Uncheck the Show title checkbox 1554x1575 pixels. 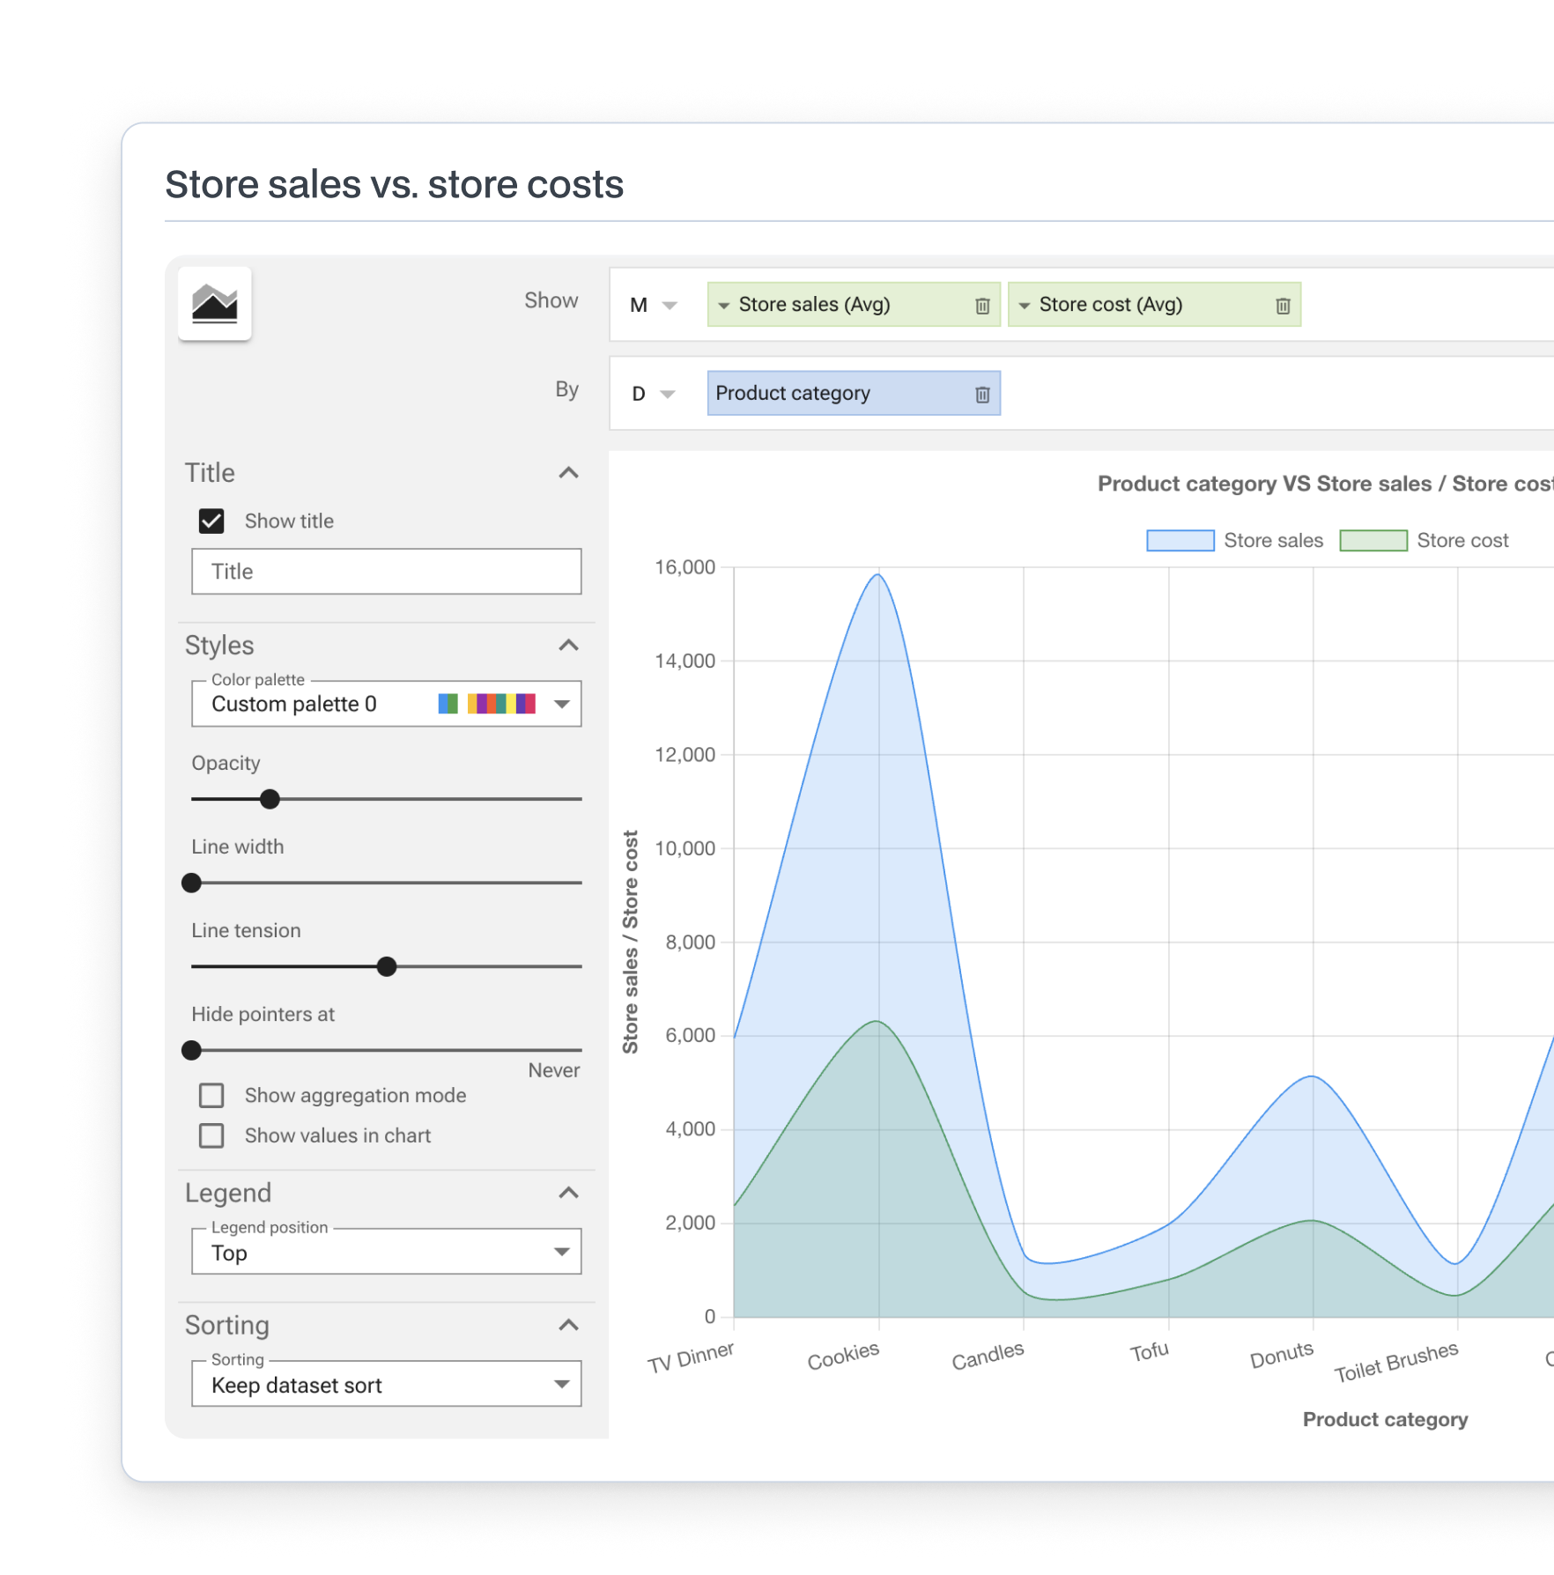pyautogui.click(x=211, y=521)
